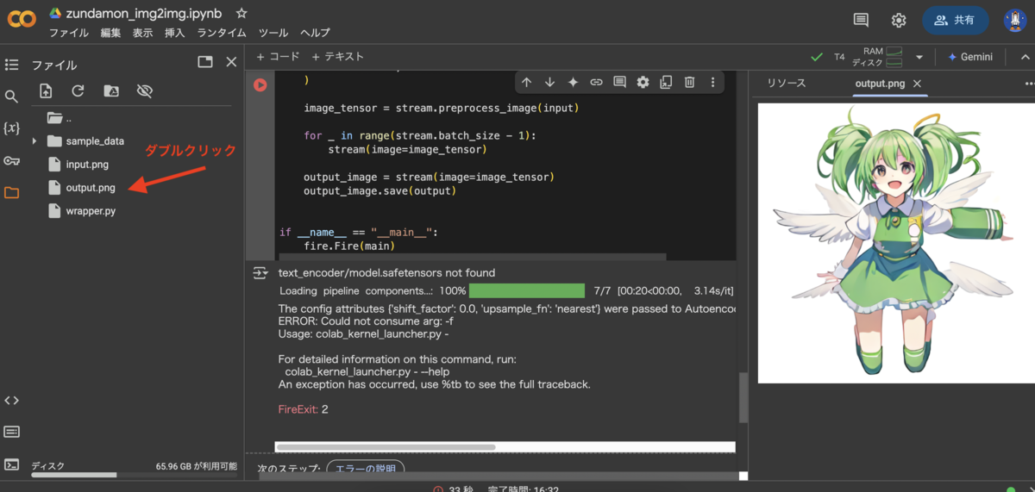
Task: Open the ヘルプ menu
Action: [315, 33]
